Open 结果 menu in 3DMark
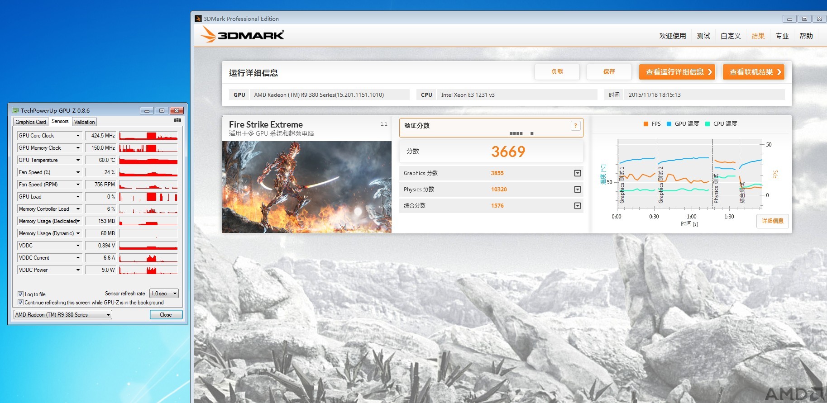The image size is (827, 403). (x=758, y=36)
